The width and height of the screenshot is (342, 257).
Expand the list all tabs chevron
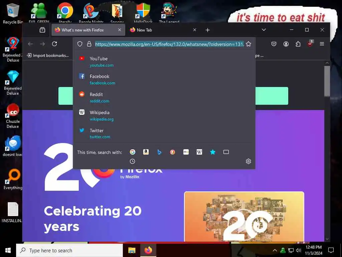pyautogui.click(x=264, y=30)
